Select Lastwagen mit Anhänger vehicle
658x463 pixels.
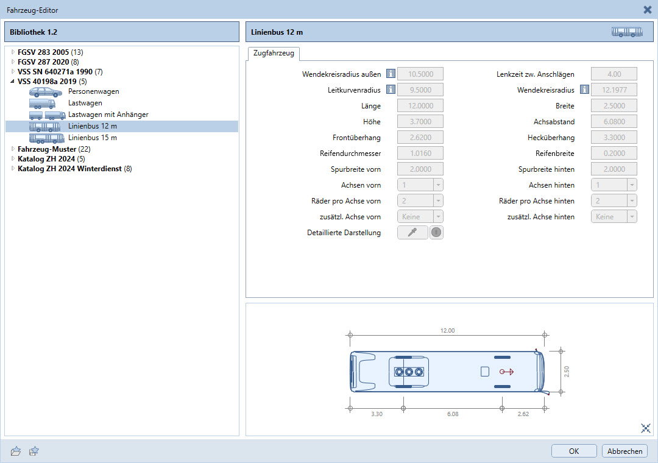[108, 115]
